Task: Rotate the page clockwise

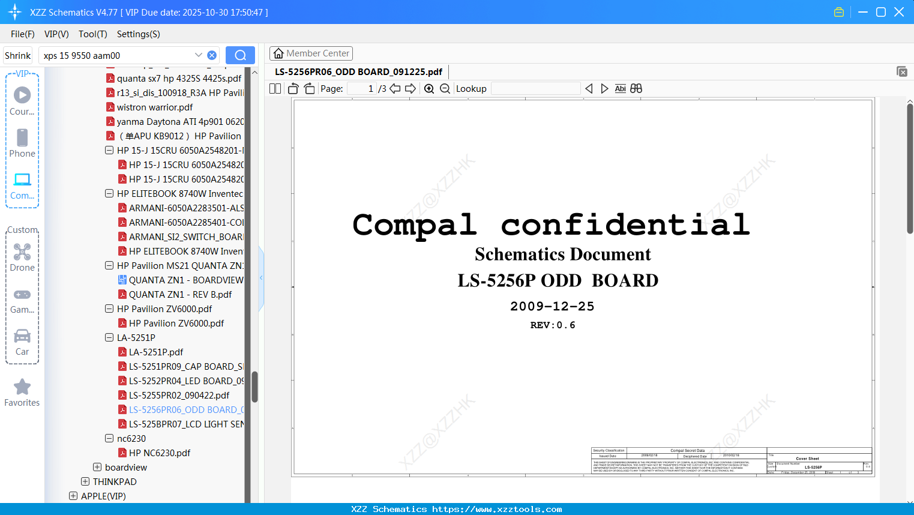Action: [309, 88]
